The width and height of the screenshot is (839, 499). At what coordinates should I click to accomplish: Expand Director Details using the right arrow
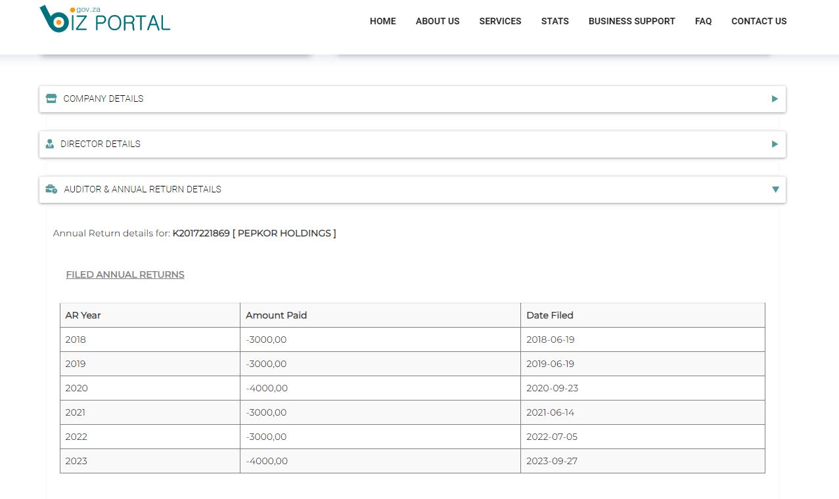coord(775,144)
